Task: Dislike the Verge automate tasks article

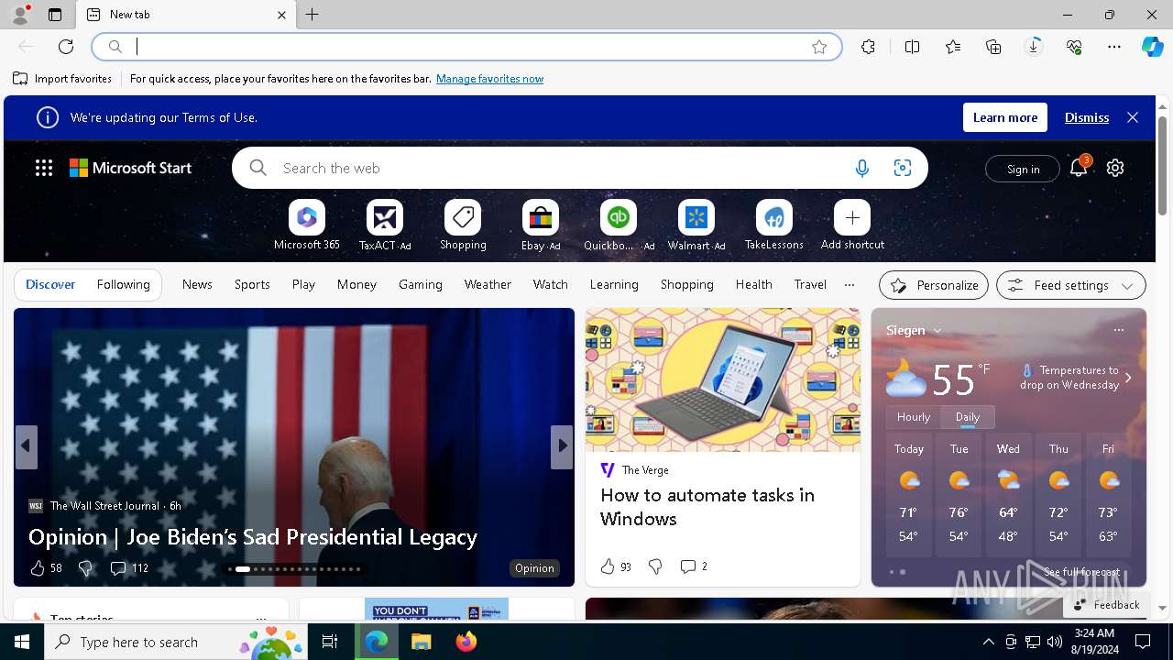Action: pyautogui.click(x=655, y=566)
